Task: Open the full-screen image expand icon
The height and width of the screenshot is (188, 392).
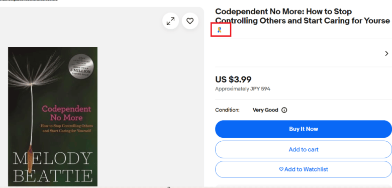Action: [x=170, y=21]
